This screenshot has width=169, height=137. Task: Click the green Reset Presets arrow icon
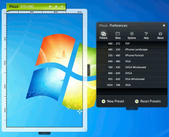point(137,101)
